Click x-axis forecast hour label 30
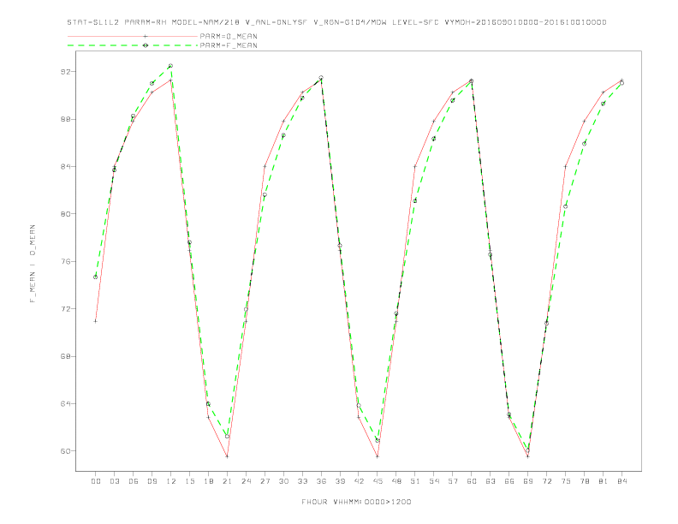Viewport: 678px width, 524px height. coord(283,481)
